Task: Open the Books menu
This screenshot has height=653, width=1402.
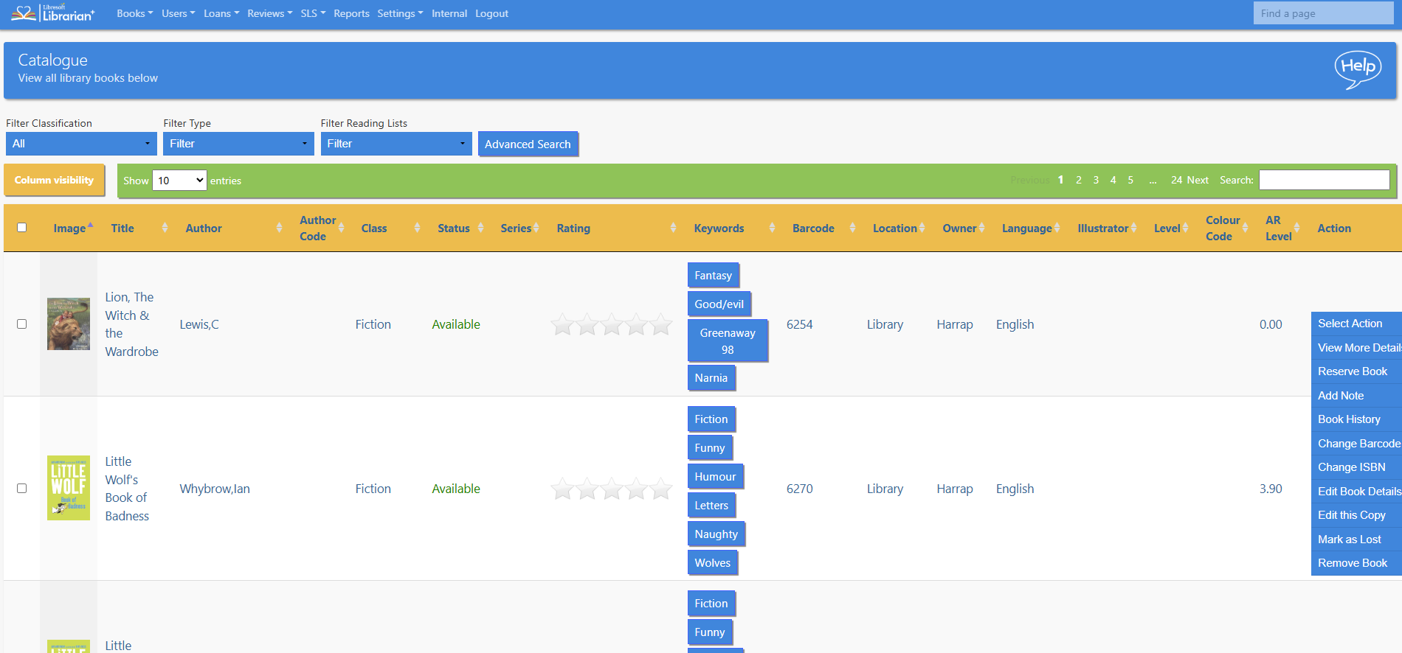Action: (134, 13)
